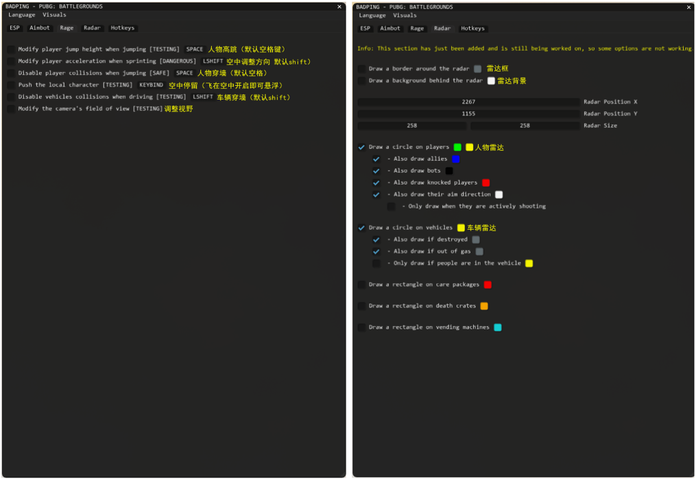
Task: Open Language menu in the right window
Action: [372, 15]
